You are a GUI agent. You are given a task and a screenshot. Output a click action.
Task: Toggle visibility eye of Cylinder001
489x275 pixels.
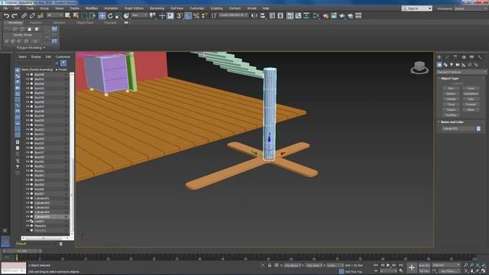pyautogui.click(x=28, y=199)
